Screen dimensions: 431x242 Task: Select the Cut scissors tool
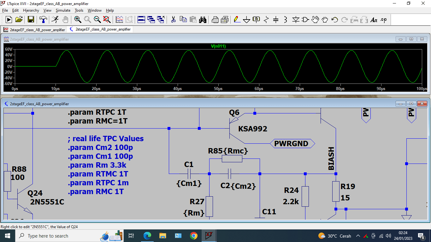pyautogui.click(x=173, y=20)
